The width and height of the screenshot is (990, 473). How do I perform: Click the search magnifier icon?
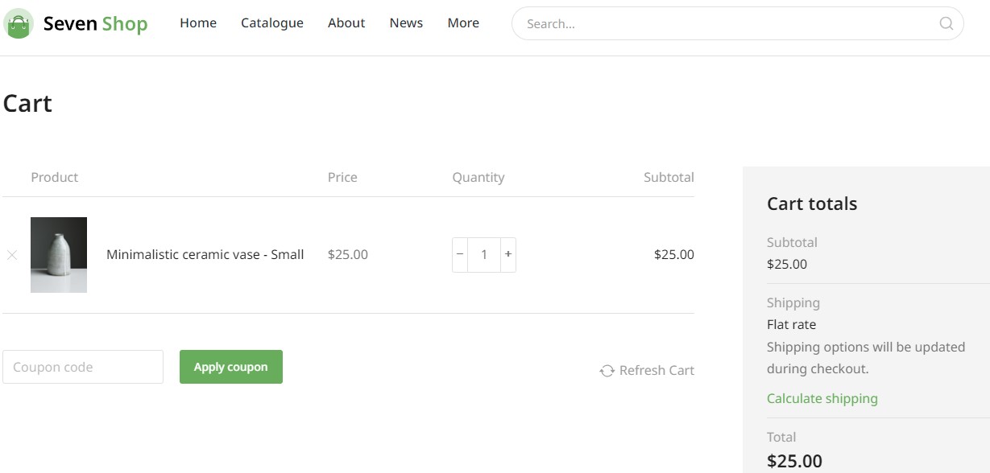[947, 23]
